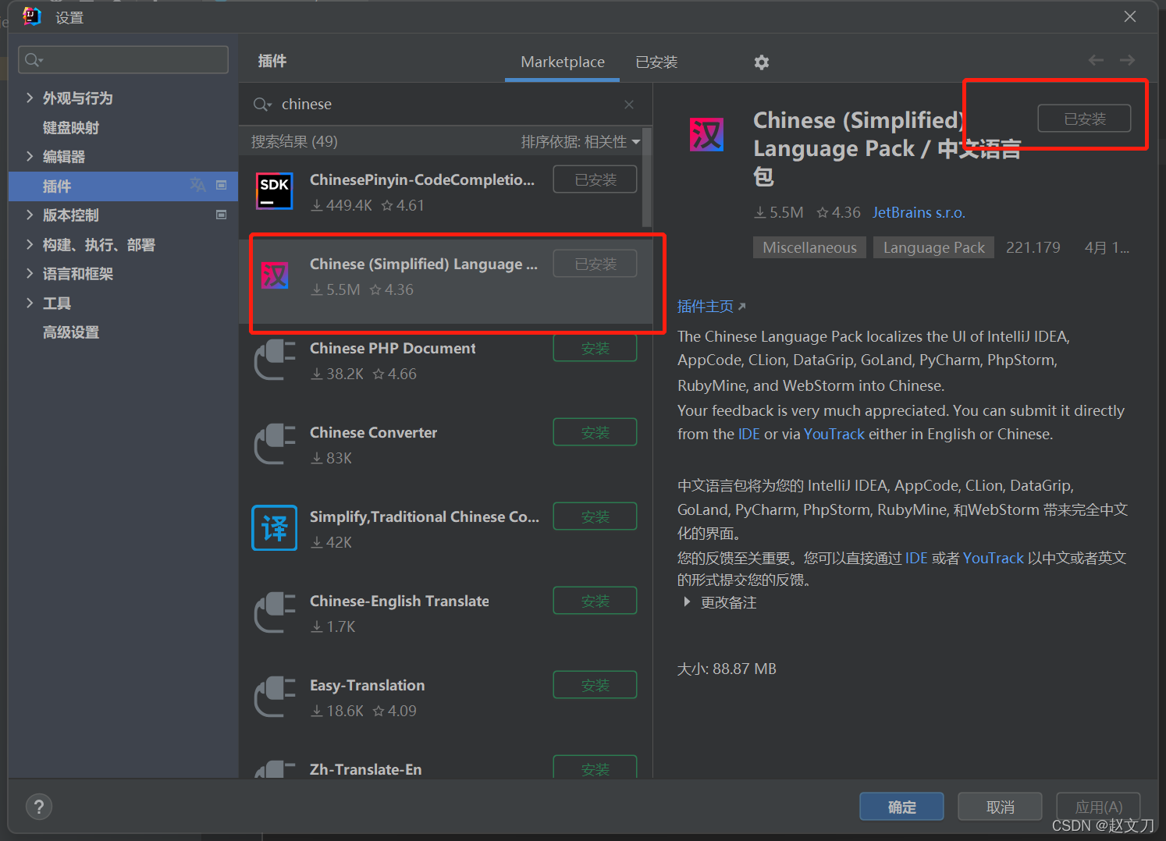Expand the 构建、执行、部署 node
Screen dimensions: 1166x841
[x=30, y=244]
